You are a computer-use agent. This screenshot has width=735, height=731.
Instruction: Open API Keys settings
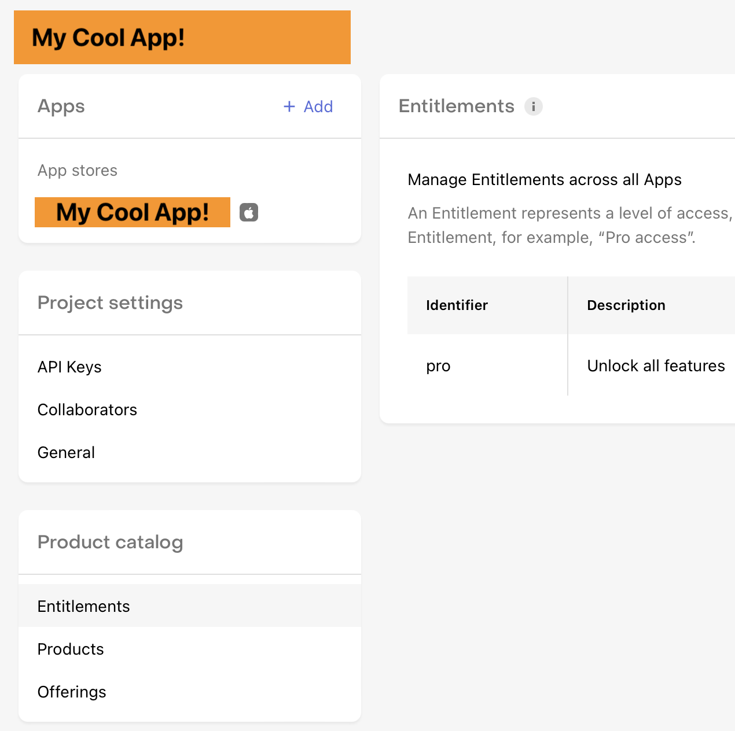tap(69, 367)
